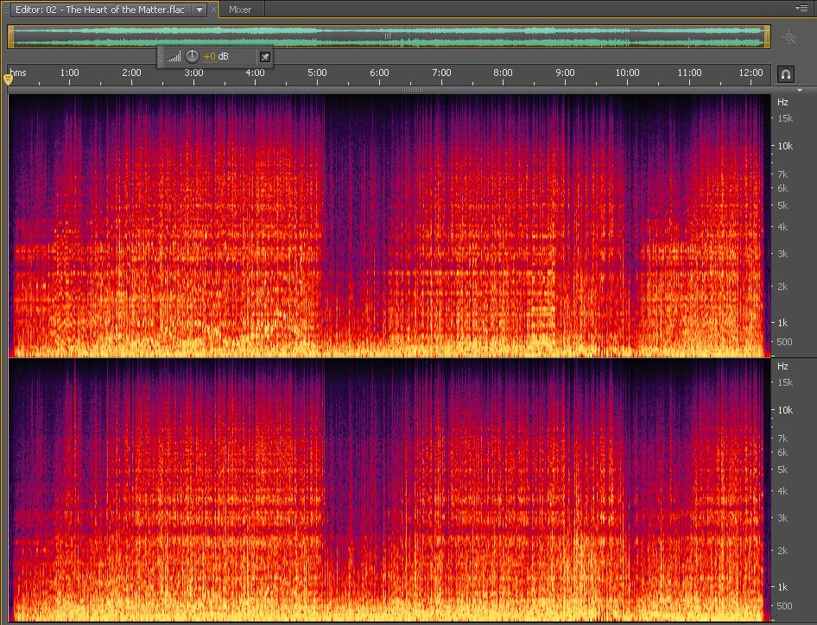Click the 1k label on lower channel frequency scale

tap(783, 586)
